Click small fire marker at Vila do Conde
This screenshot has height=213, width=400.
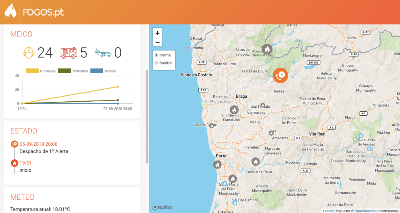click(212, 125)
